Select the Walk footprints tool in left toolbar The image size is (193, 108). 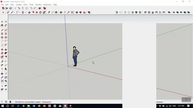[x=2, y=89]
